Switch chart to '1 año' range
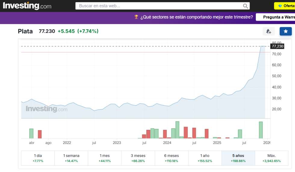This screenshot has width=295, height=172. tap(205, 158)
